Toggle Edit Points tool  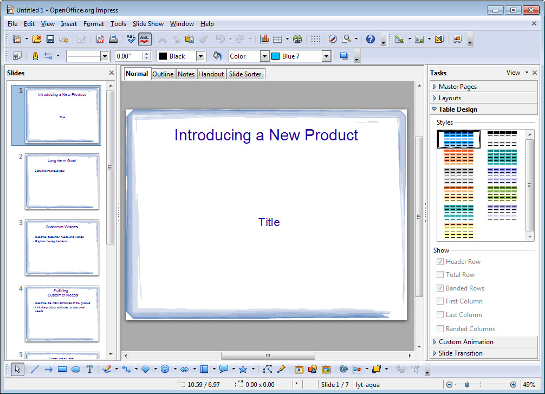click(267, 369)
